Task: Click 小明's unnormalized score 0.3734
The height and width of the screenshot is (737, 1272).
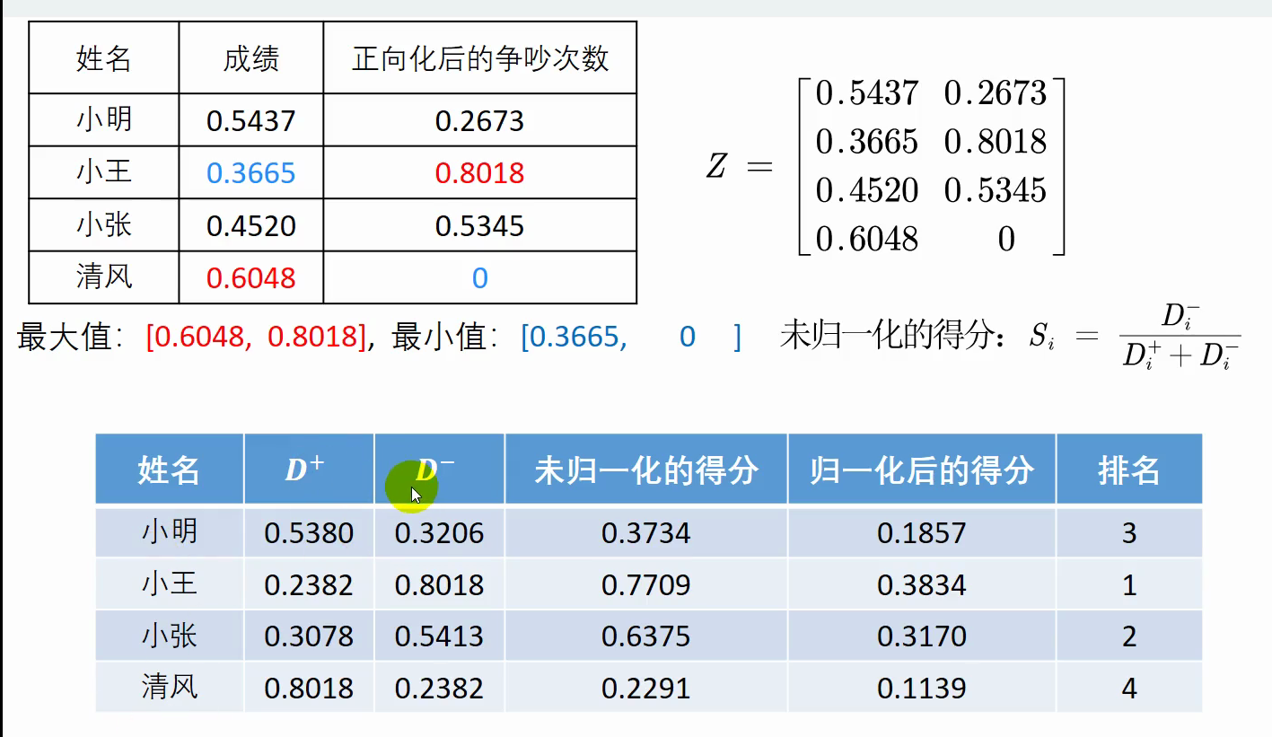Action: pyautogui.click(x=646, y=533)
